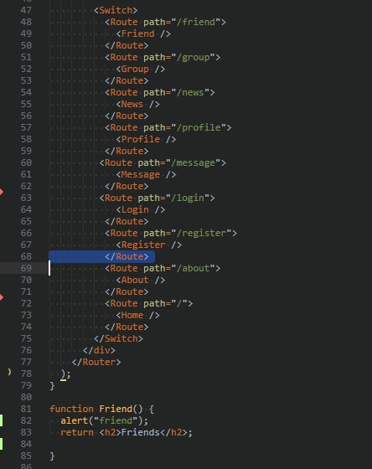Viewport: 372px width, 469px height.
Task: Click the underlined closing parenthesis on line 78
Action: (63, 374)
